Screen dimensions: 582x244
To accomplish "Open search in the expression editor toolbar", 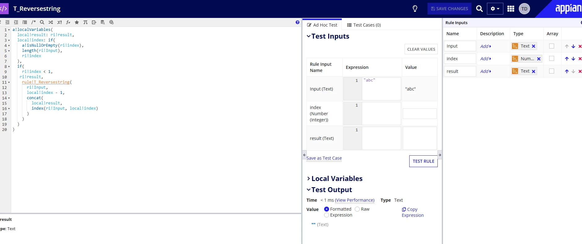I will (x=42, y=22).
